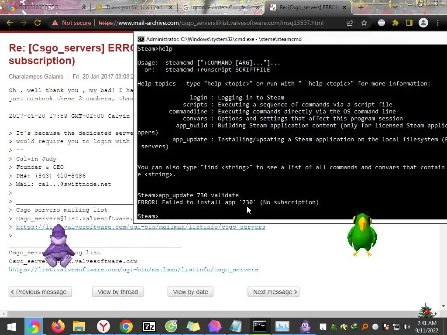Open the green swirl app taskbar icon
447x335 pixels.
(171, 326)
